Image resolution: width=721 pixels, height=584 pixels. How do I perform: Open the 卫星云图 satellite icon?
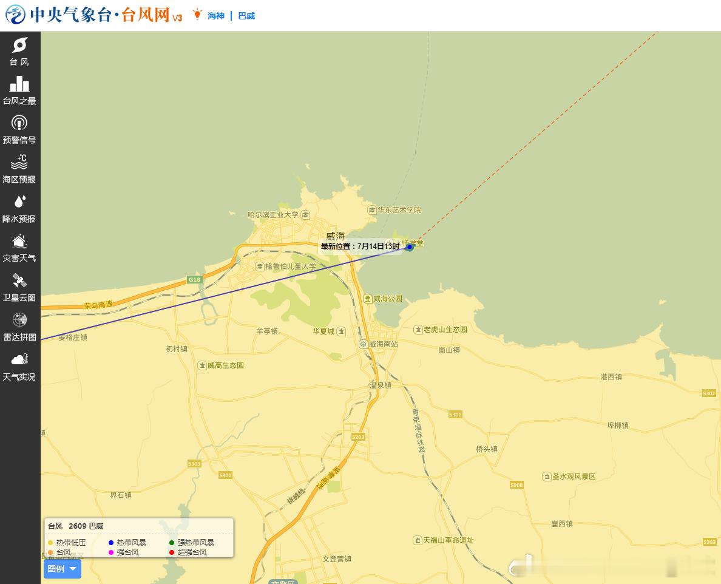[x=19, y=280]
